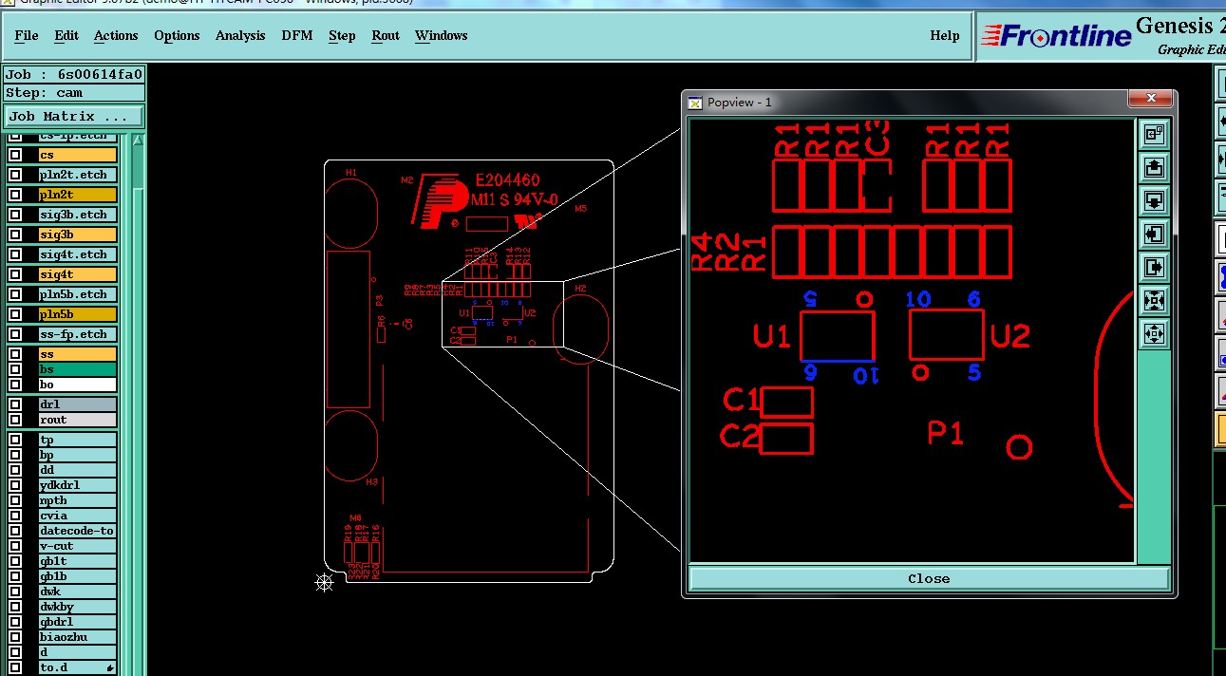This screenshot has width=1226, height=676.
Task: Select the ydkdrl layer name
Action: (x=77, y=485)
